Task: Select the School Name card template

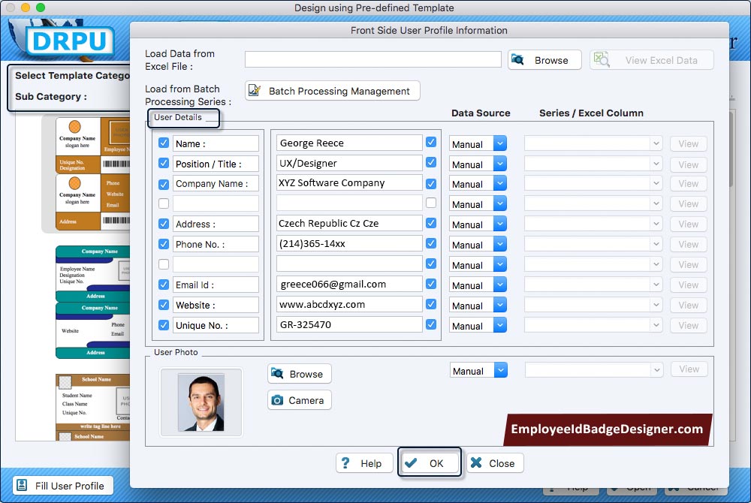Action: click(x=92, y=407)
